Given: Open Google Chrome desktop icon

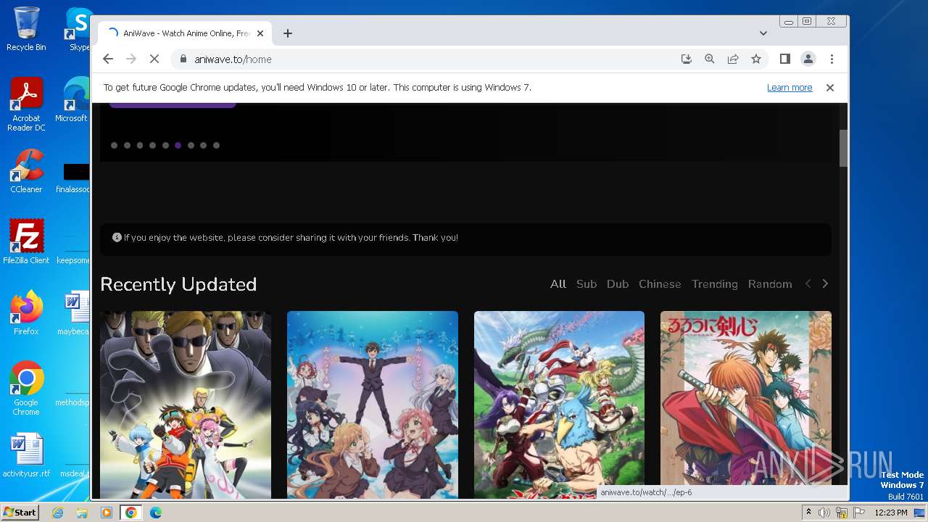Looking at the screenshot, I should (x=26, y=389).
